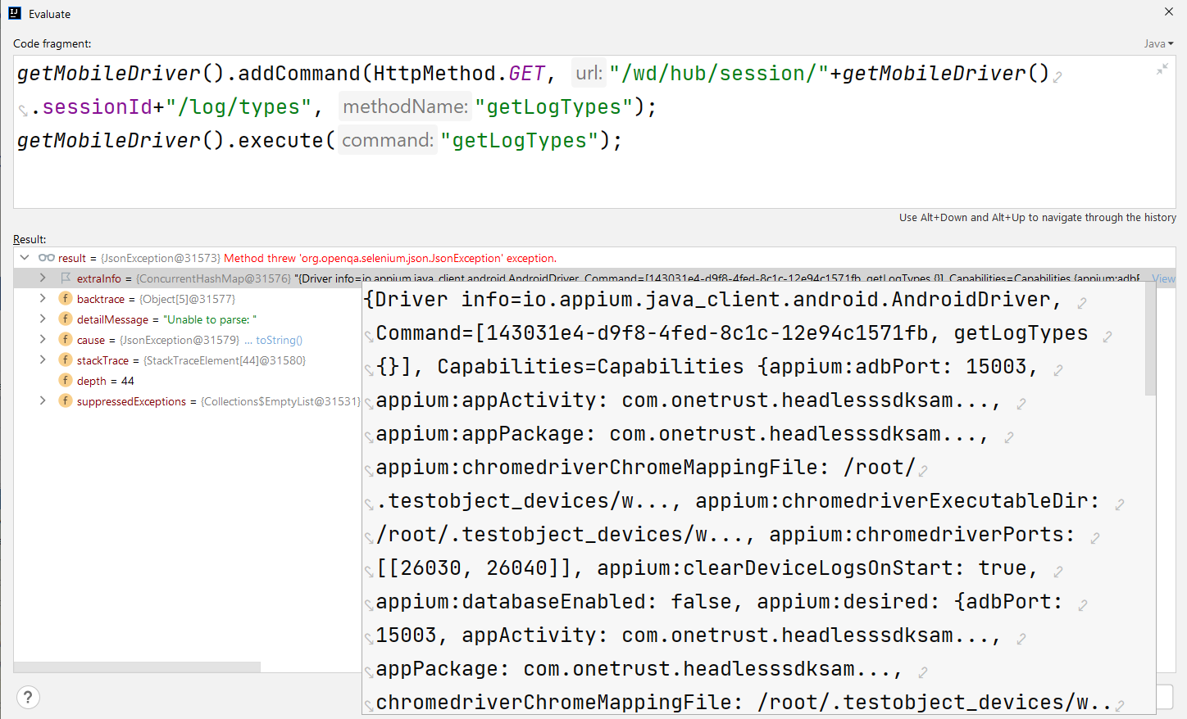This screenshot has width=1187, height=719.
Task: Click the extraInfo flag icon
Action: 66,278
